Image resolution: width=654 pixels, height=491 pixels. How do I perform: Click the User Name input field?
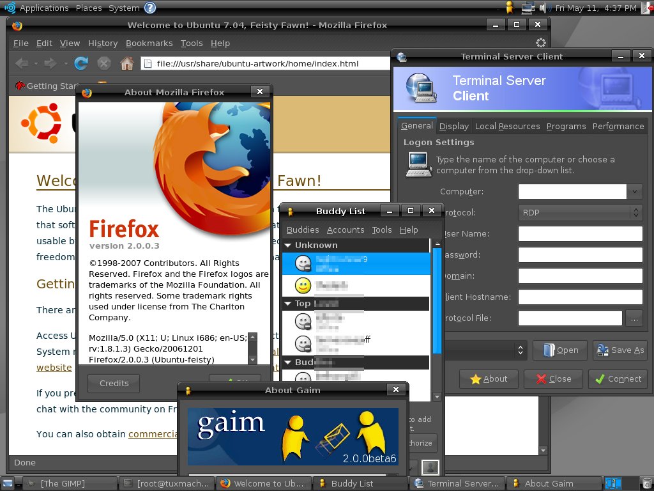580,234
